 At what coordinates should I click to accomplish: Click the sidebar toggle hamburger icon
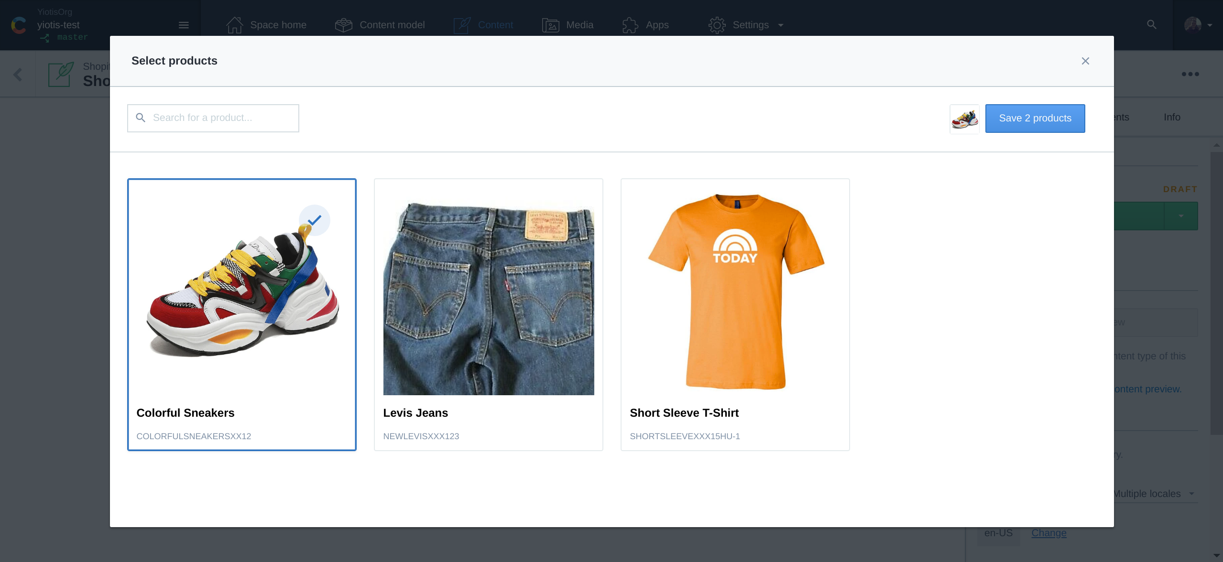184,25
